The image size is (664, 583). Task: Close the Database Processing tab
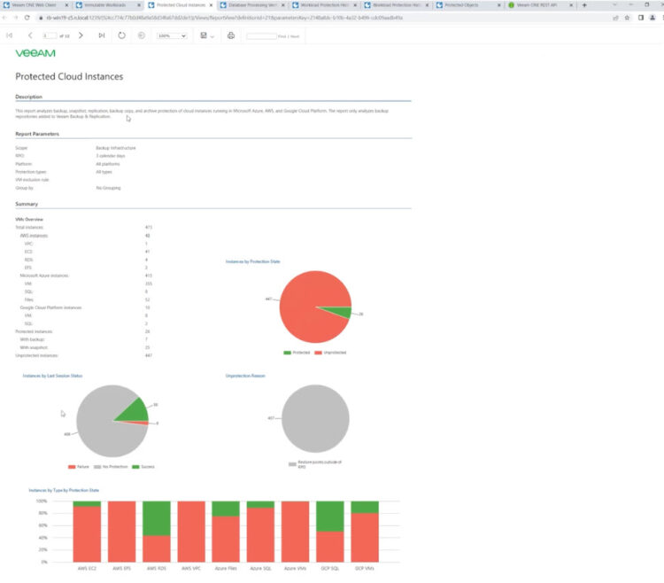283,5
